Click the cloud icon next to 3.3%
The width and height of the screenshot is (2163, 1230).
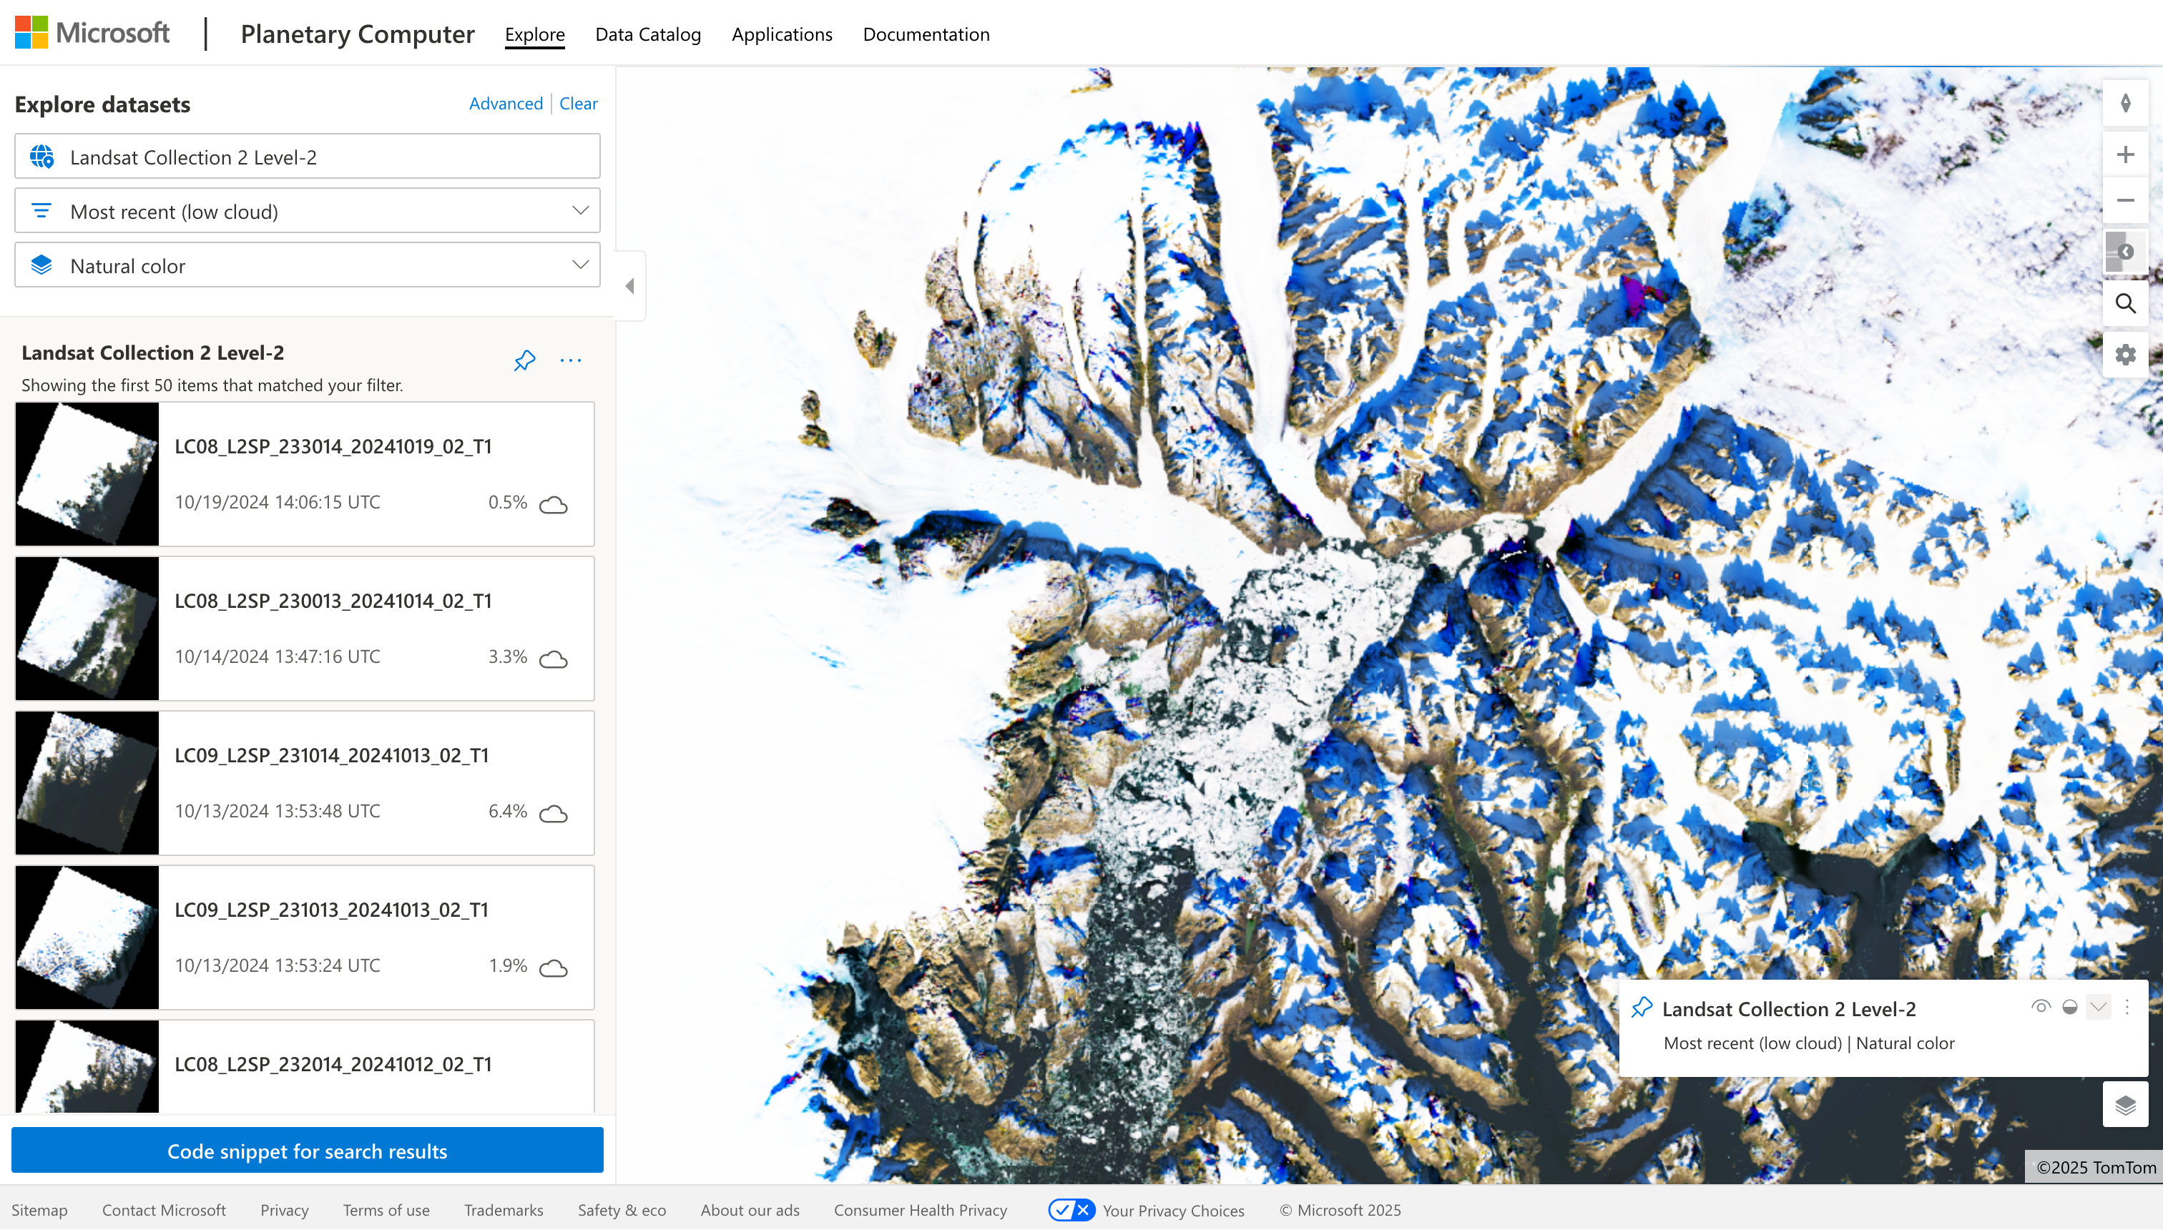point(554,660)
